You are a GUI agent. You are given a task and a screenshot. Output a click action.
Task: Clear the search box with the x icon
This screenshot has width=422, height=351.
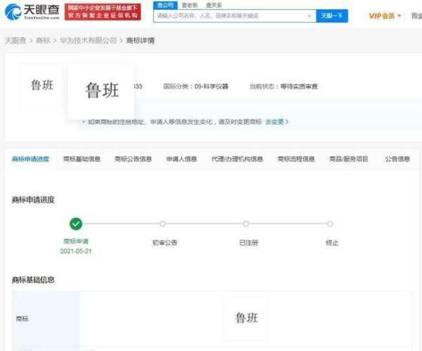309,16
